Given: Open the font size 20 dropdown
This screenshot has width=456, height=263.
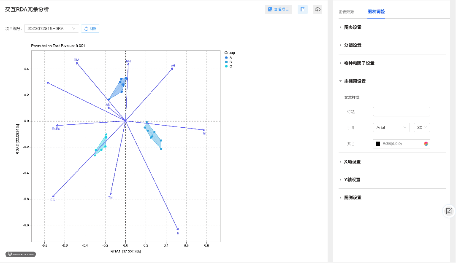Looking at the screenshot, I should click(422, 127).
